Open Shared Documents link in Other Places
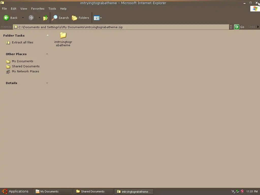Image resolution: width=260 pixels, height=195 pixels. (x=26, y=66)
